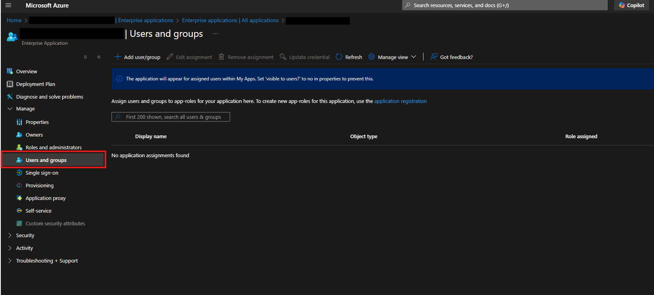Image resolution: width=654 pixels, height=295 pixels.
Task: Click the search magnifier in top bar
Action: pyautogui.click(x=408, y=5)
